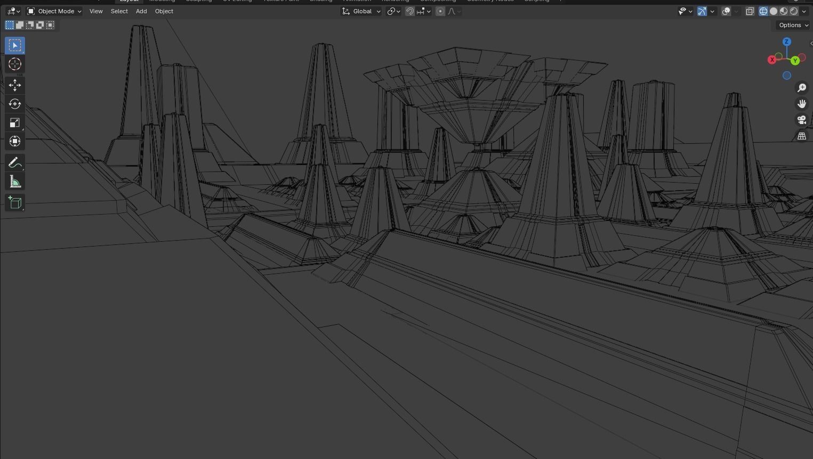Image resolution: width=813 pixels, height=459 pixels.
Task: Switch to the Scale tool
Action: point(15,122)
